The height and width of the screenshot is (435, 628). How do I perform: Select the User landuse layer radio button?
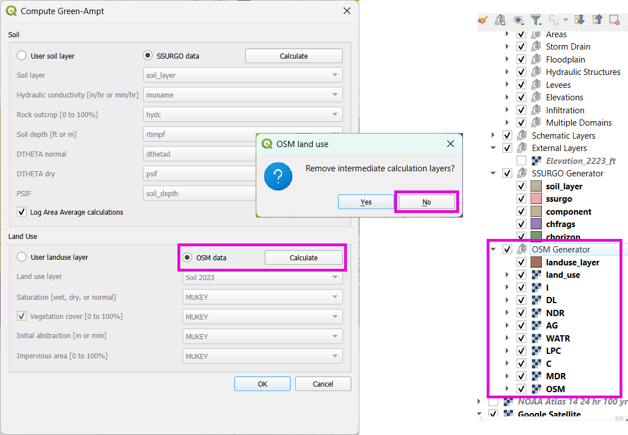click(22, 257)
